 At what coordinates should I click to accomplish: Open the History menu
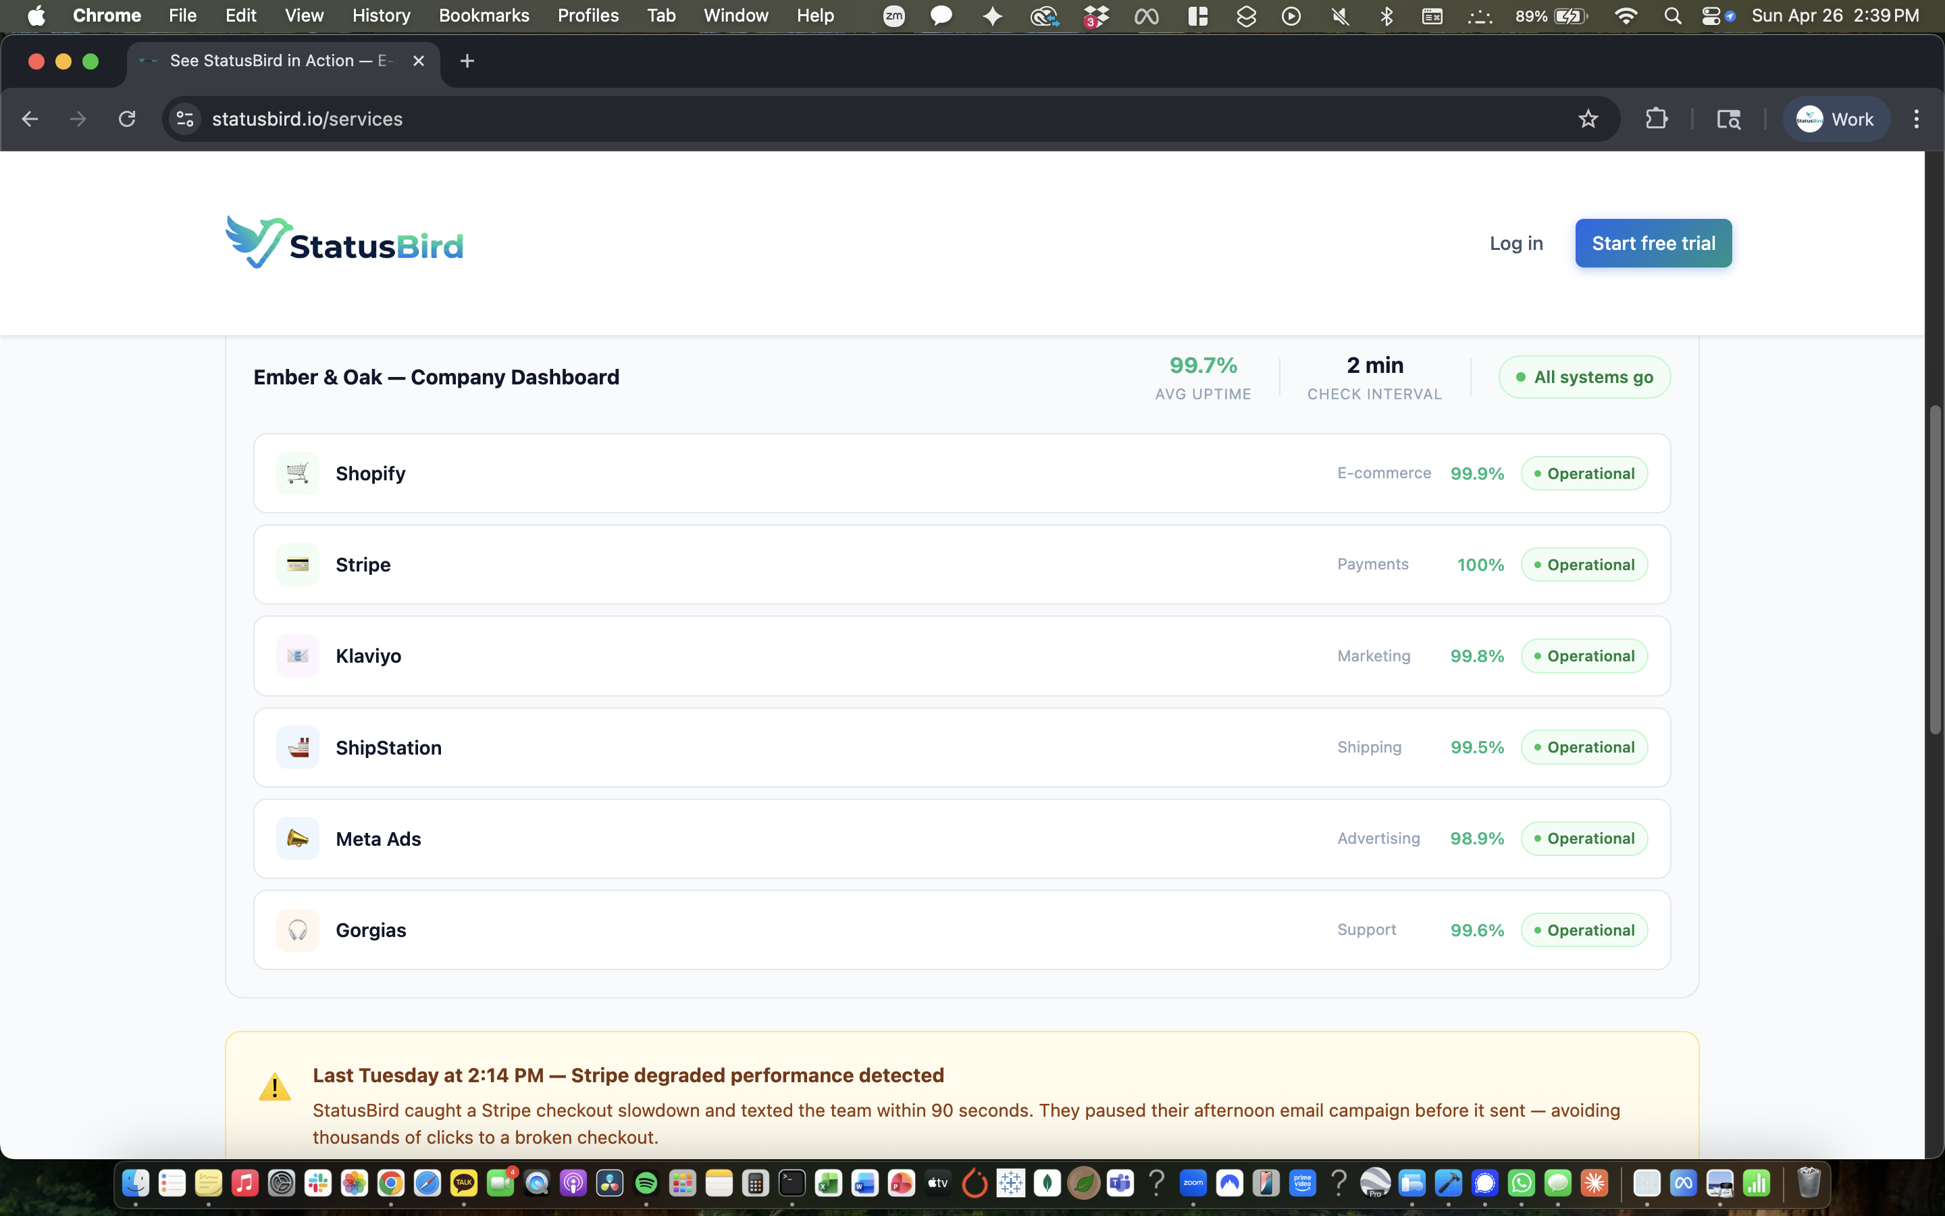pyautogui.click(x=381, y=16)
